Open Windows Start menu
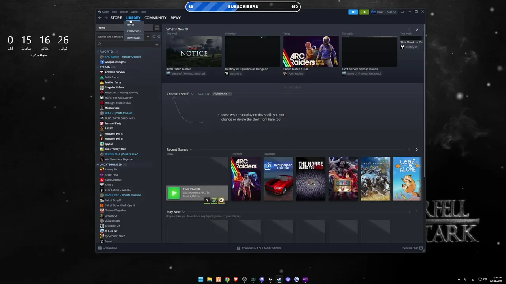506x284 pixels. point(201,279)
